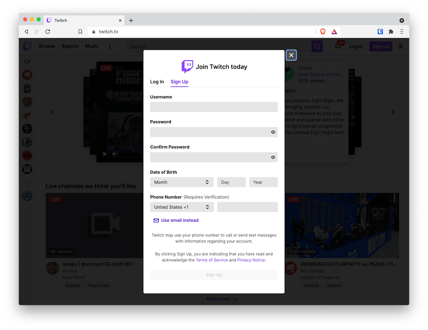Open the Terms of Service link
Viewport: 428px width, 330px height.
coord(212,260)
